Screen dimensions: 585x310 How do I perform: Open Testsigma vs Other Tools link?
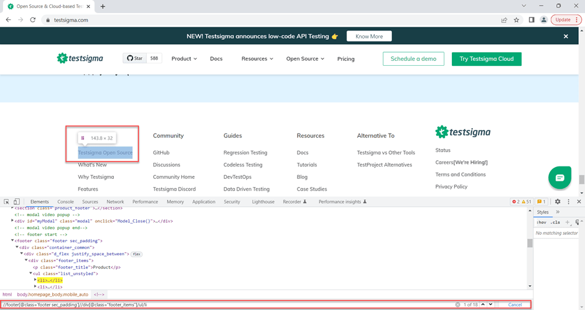click(x=386, y=152)
